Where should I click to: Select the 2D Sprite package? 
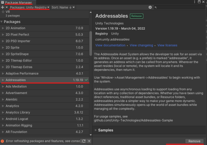(x=45, y=47)
